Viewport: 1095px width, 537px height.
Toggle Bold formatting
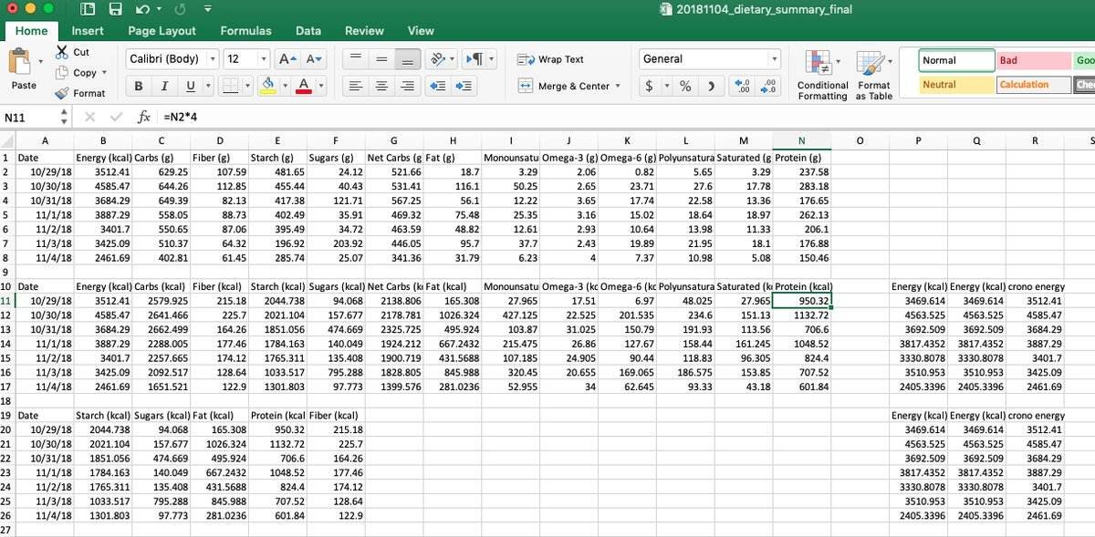coord(138,86)
